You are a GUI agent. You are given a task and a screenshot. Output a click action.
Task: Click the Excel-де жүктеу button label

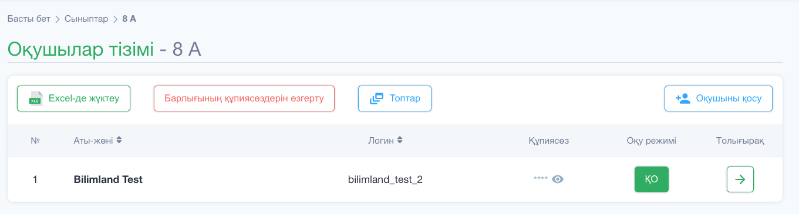tap(84, 98)
